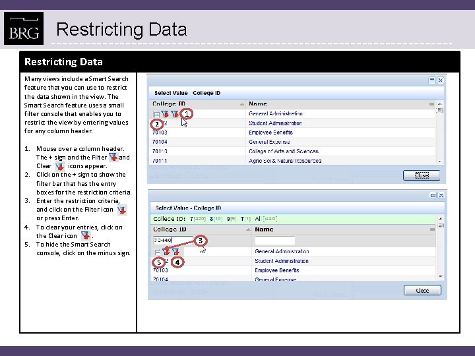Close lower Select Value dialog with the X icon
Viewport: 475px width, 356px height.
click(441, 196)
